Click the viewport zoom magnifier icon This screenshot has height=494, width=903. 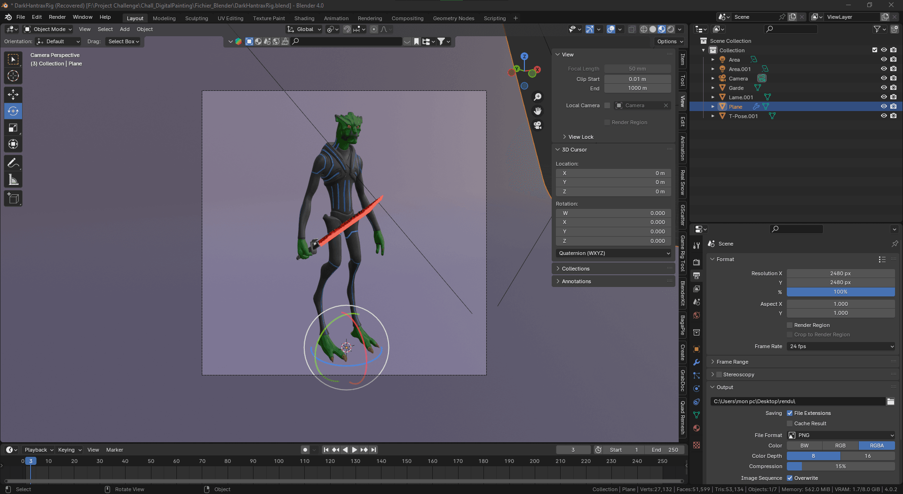point(538,97)
